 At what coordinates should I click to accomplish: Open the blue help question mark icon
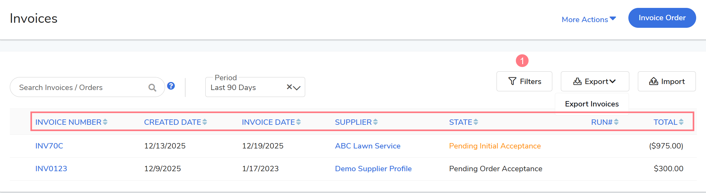coord(171,86)
